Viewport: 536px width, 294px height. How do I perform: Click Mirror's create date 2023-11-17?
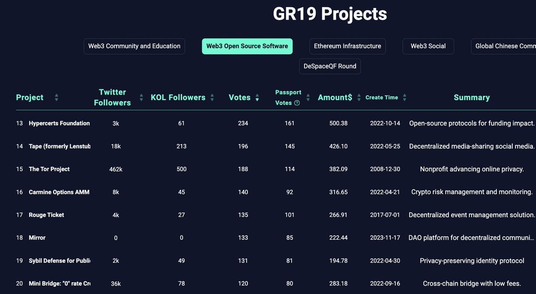pos(385,238)
